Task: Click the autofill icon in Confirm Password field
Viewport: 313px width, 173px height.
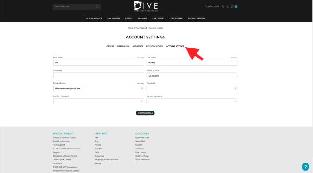Action: 142,101
